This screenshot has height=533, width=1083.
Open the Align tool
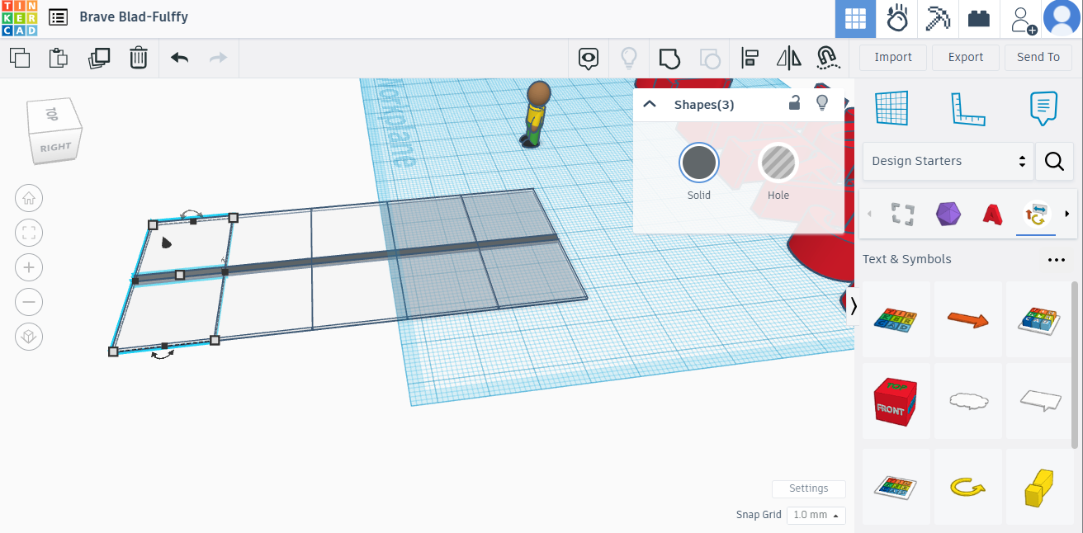(x=750, y=58)
